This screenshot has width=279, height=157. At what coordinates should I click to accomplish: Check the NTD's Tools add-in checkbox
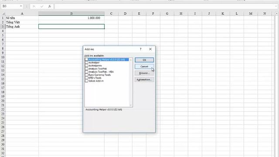tap(86, 78)
